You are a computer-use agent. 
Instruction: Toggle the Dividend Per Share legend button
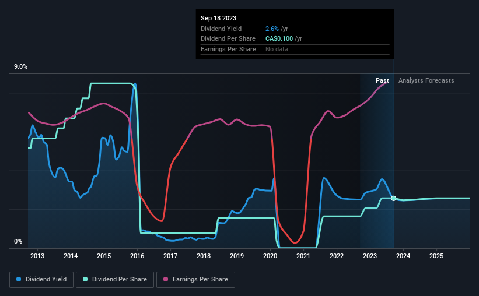pos(115,280)
